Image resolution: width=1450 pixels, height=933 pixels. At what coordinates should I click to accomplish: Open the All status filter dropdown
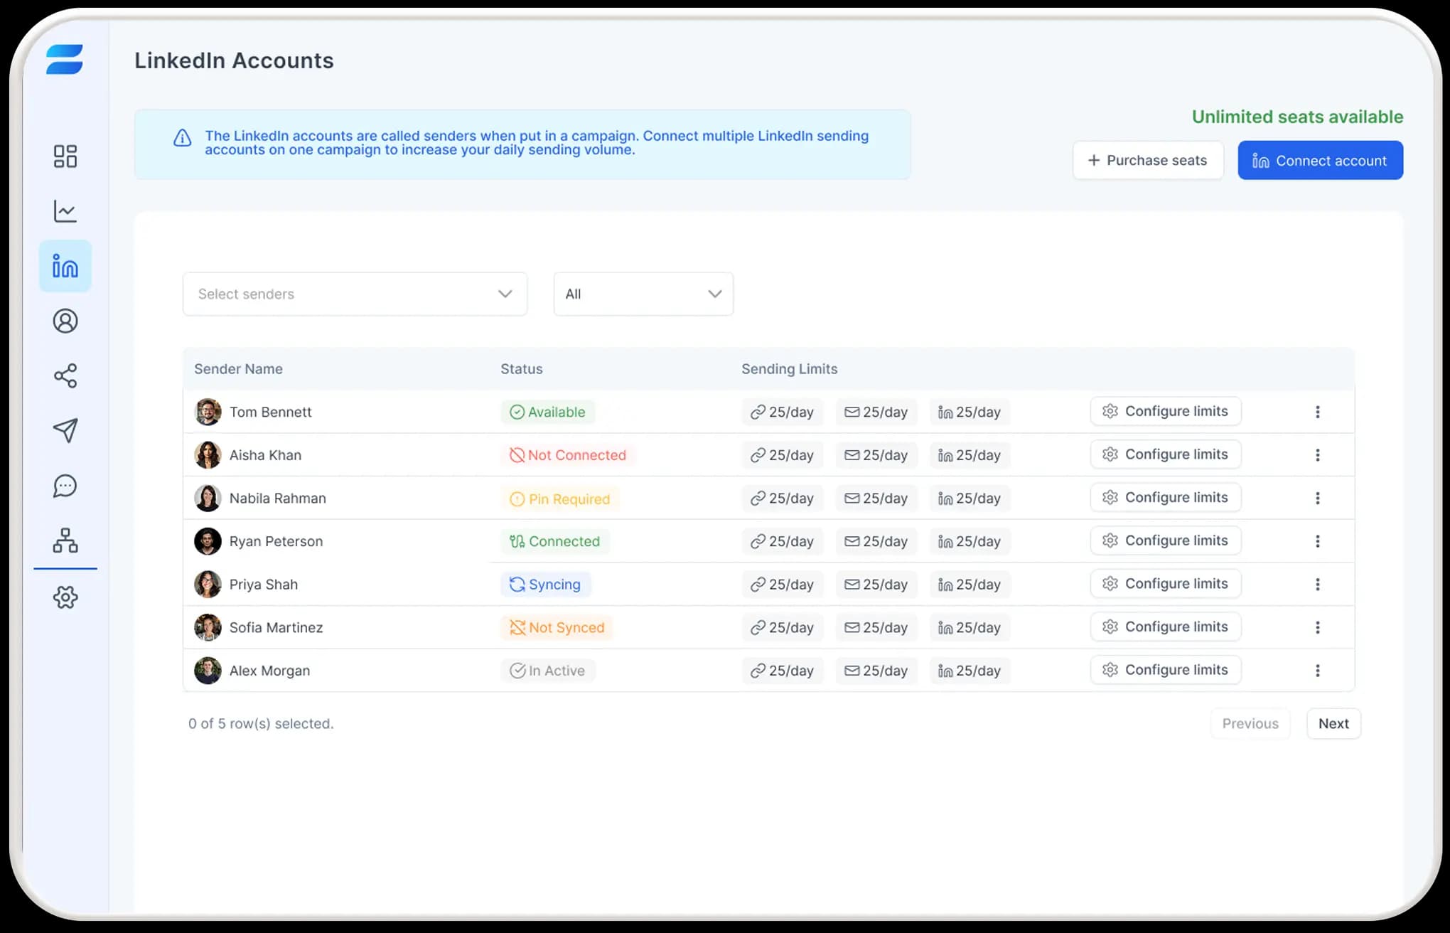pyautogui.click(x=643, y=294)
